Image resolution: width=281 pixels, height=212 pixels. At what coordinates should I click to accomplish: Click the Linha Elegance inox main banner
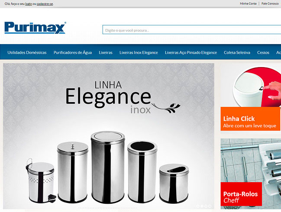coord(109,136)
